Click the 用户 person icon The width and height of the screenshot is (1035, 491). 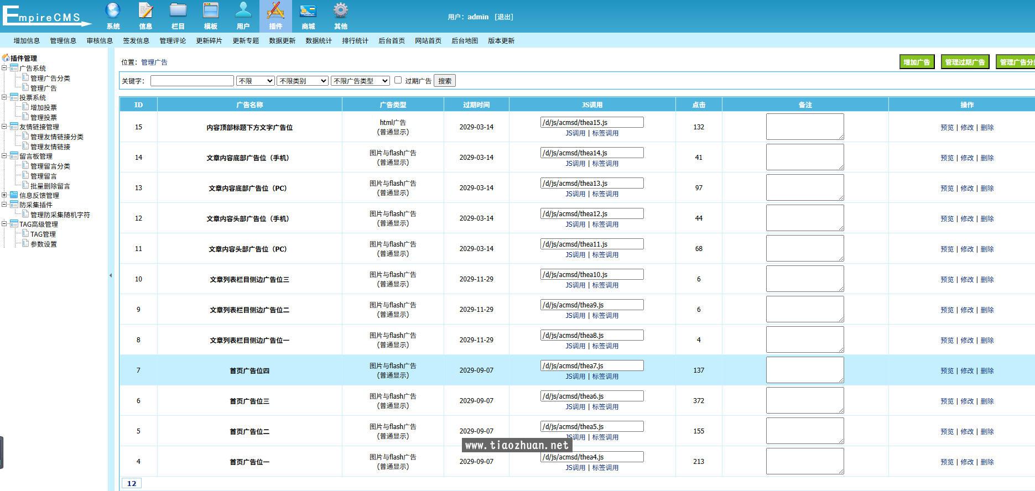(243, 11)
